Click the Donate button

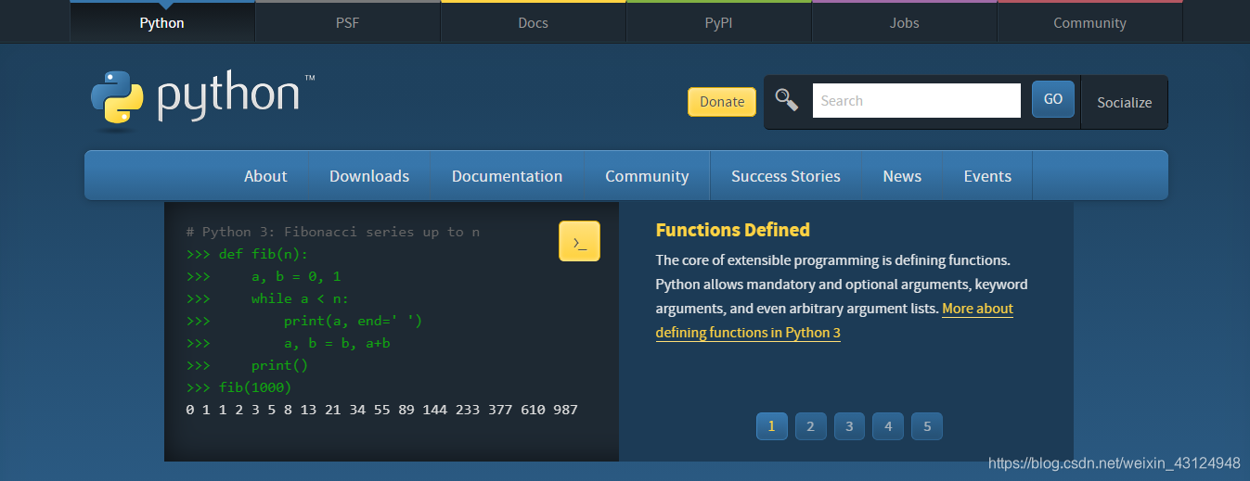pos(722,102)
